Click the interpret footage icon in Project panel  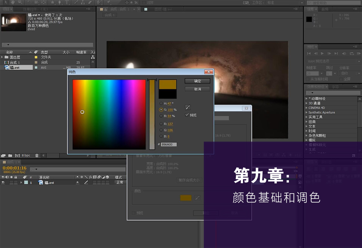point(3,155)
